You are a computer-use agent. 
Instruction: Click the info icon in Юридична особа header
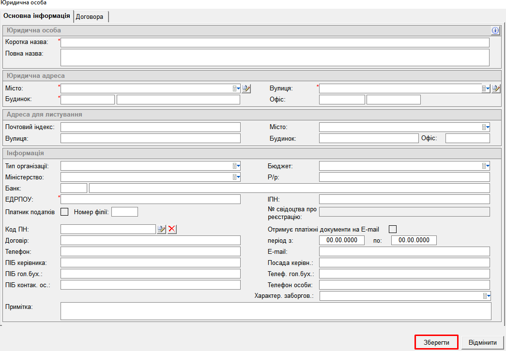(495, 30)
